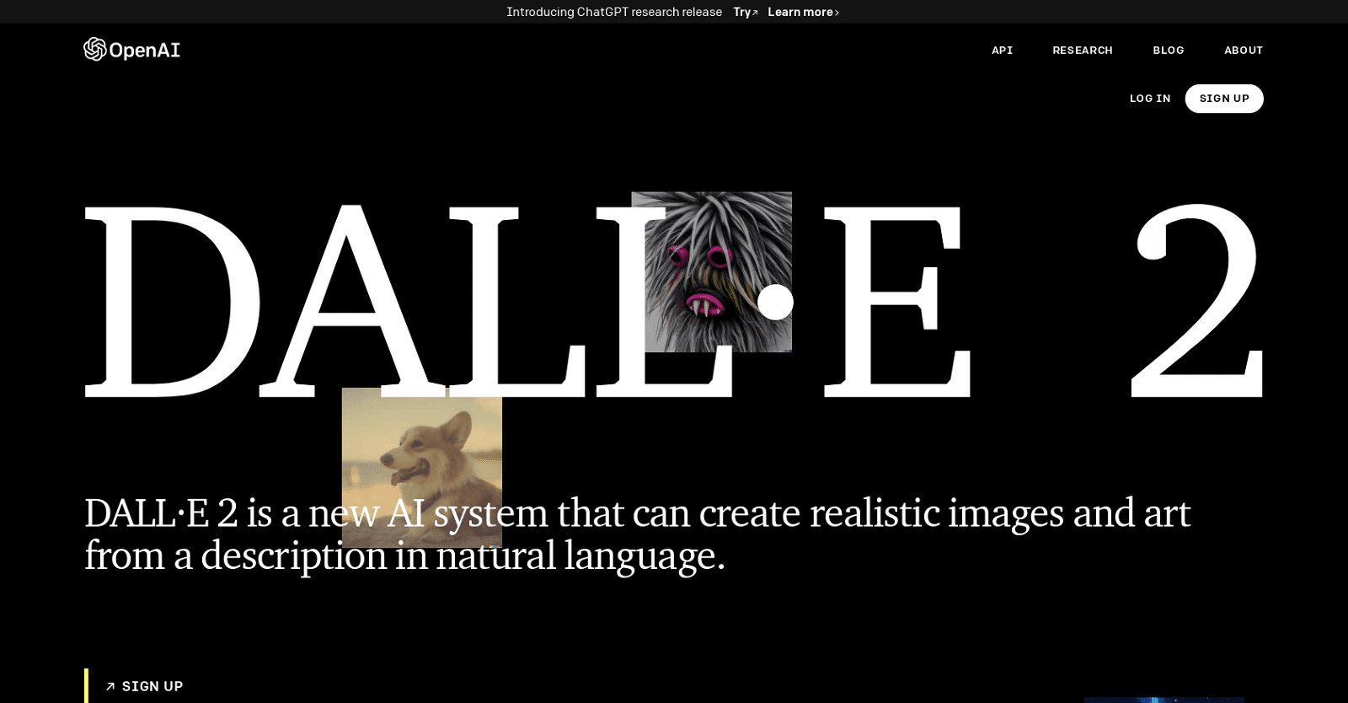Open the API menu item
Screen dimensions: 1348x703
click(x=1002, y=51)
